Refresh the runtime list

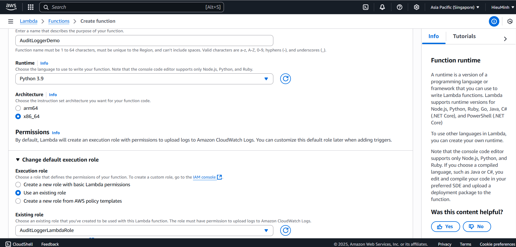coord(285,79)
